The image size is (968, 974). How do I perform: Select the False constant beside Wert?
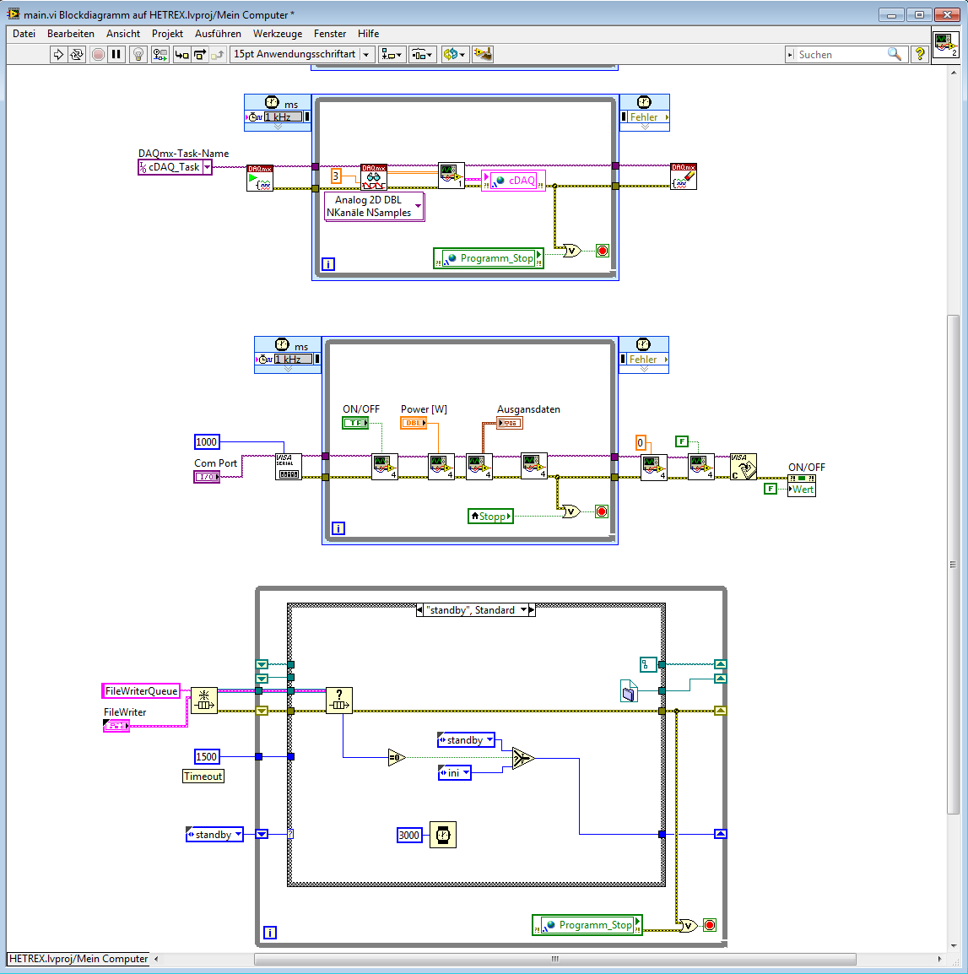click(771, 489)
